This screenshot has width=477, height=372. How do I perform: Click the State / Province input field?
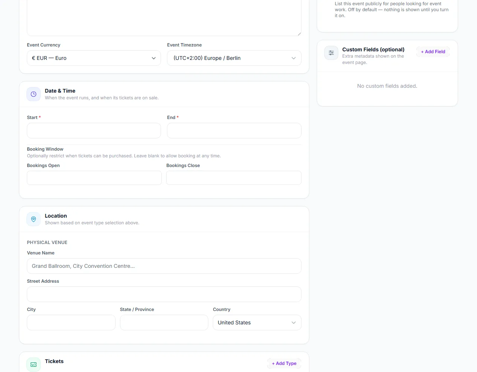pos(164,323)
